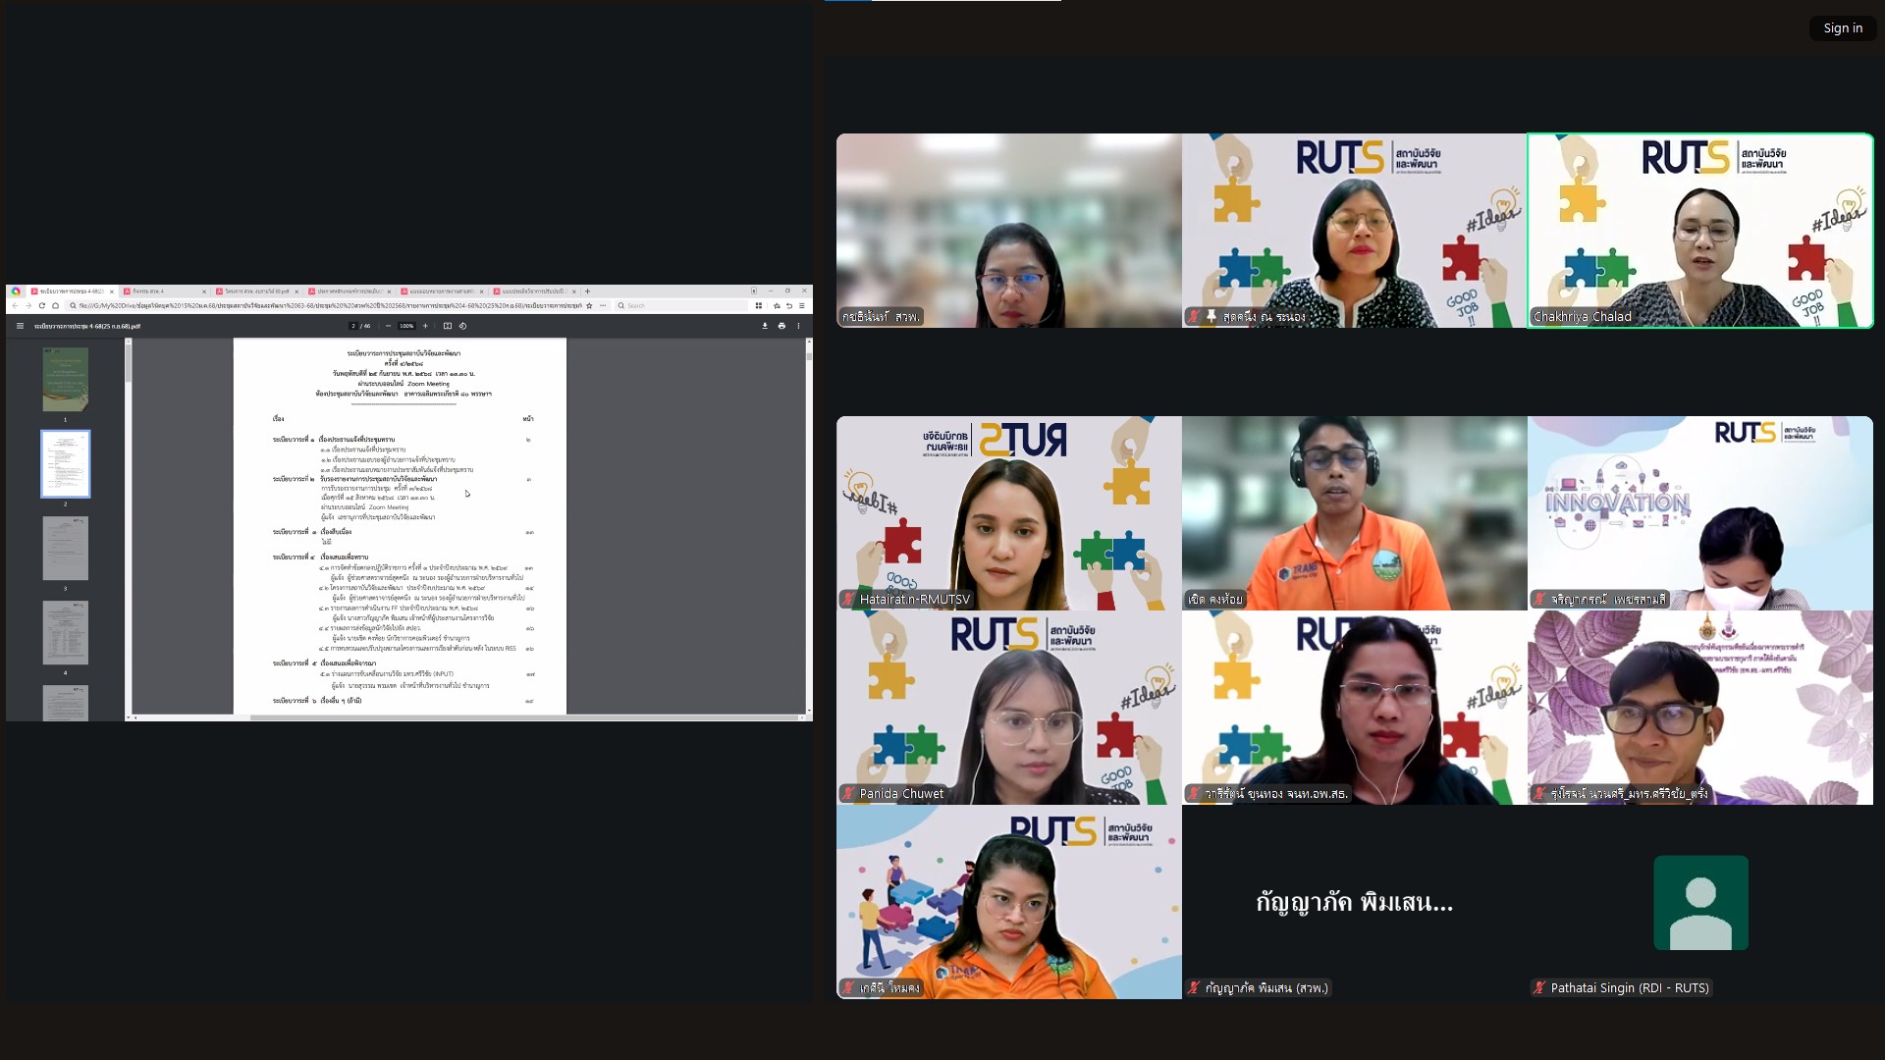Zoom in the PDF document
Image resolution: width=1885 pixels, height=1060 pixels.
(x=425, y=326)
